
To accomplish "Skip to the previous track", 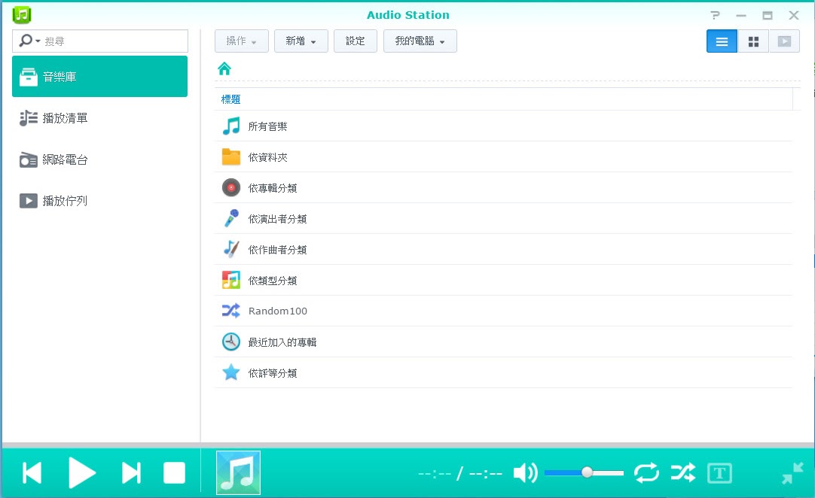I will pyautogui.click(x=32, y=473).
